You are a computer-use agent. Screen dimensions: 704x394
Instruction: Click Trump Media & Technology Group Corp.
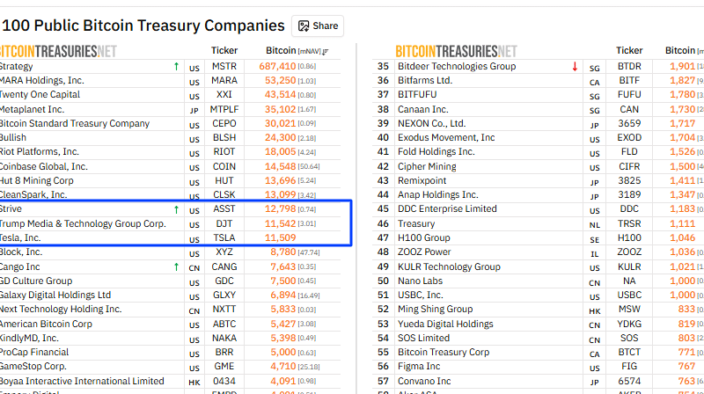point(83,223)
